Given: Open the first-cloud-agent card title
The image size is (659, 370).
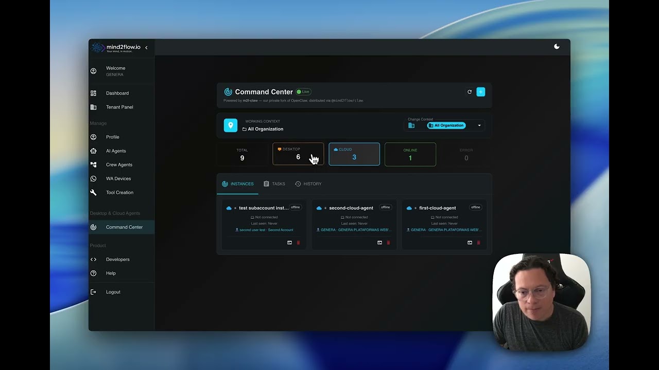Looking at the screenshot, I should click(x=438, y=208).
